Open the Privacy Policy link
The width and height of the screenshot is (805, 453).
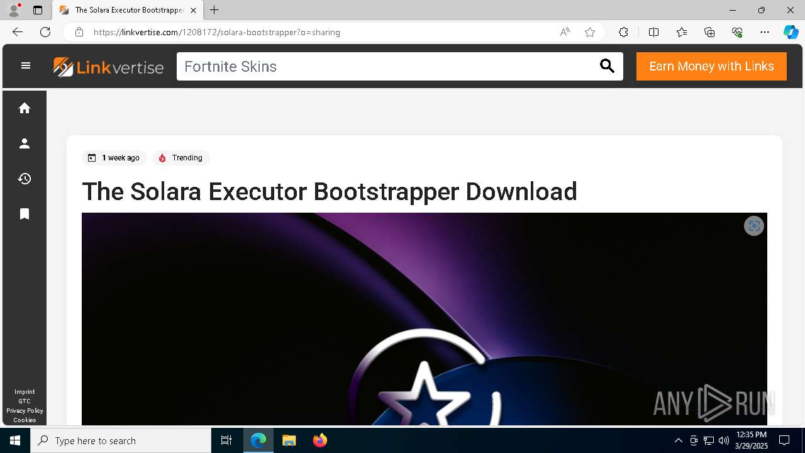pos(25,411)
